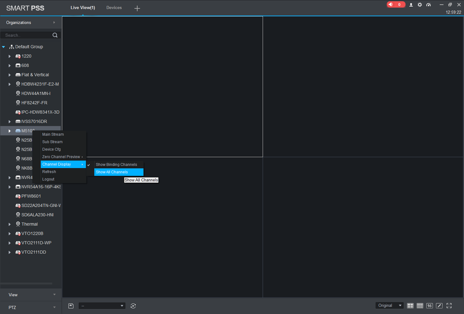
Task: Switch to the nine-window split layout
Action: 420,306
